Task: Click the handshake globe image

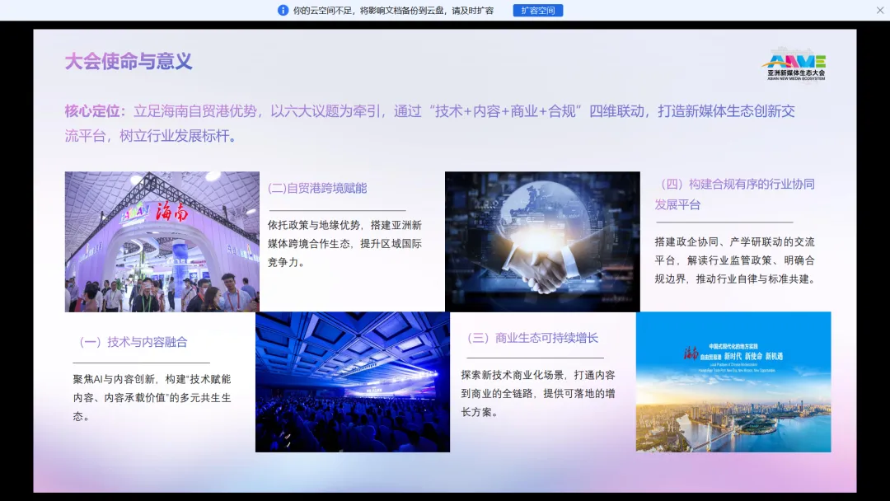Action: click(542, 241)
